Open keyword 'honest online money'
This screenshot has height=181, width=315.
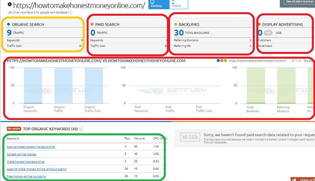tap(22, 154)
